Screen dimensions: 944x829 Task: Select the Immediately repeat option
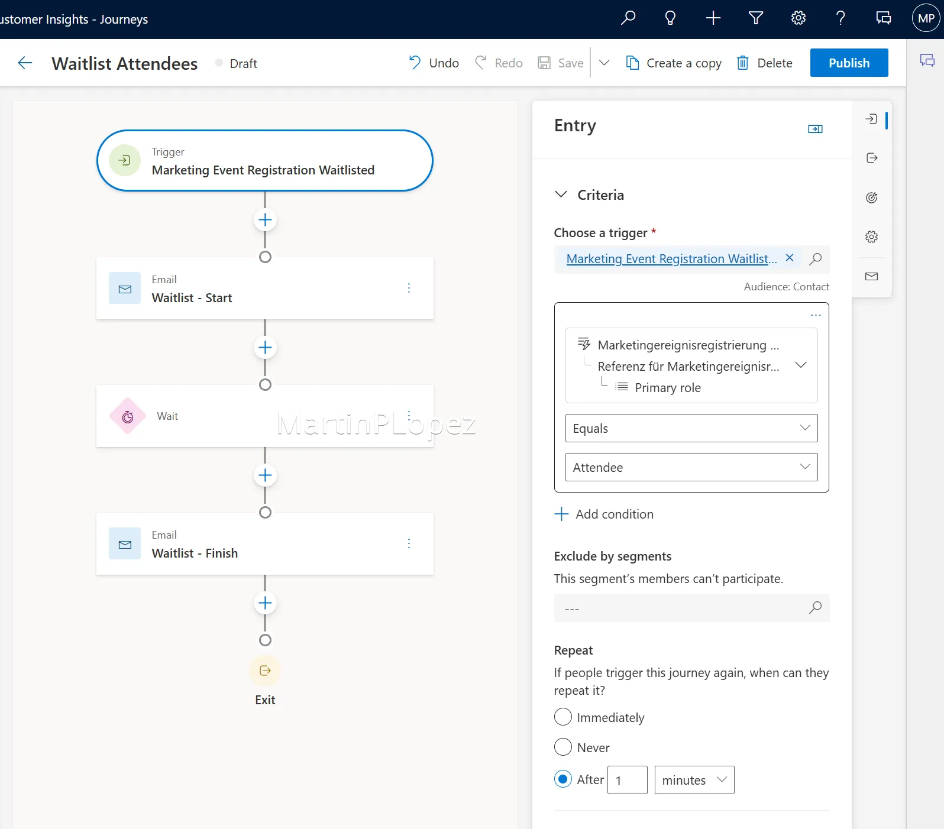(563, 717)
